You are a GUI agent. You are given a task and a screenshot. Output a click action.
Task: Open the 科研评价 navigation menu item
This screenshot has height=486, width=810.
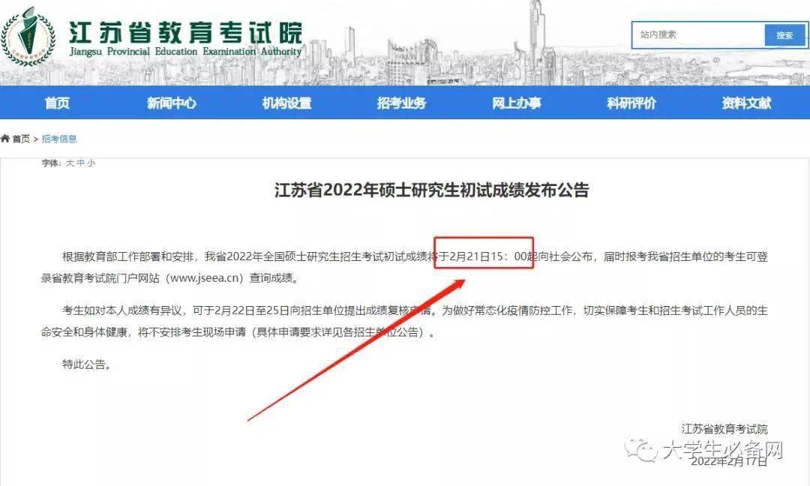tap(631, 103)
